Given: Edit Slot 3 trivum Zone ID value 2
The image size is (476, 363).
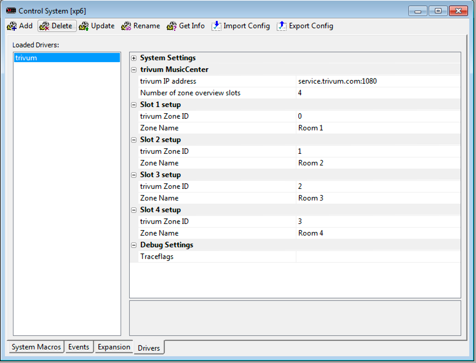Looking at the screenshot, I should tap(378, 186).
